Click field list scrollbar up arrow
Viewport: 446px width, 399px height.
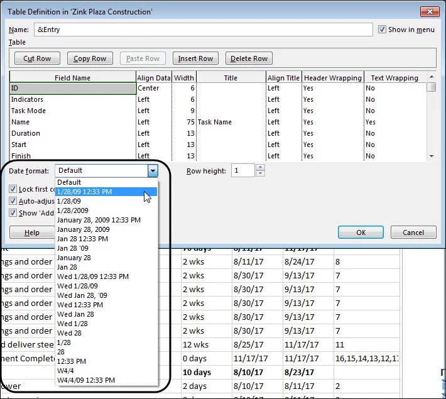pyautogui.click(x=431, y=77)
